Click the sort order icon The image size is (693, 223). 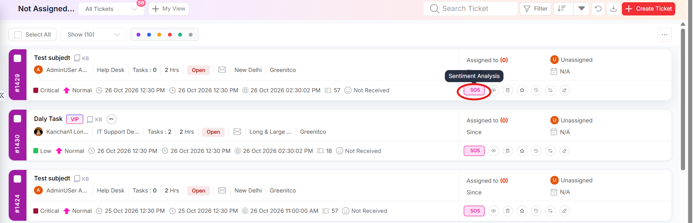[x=562, y=9]
